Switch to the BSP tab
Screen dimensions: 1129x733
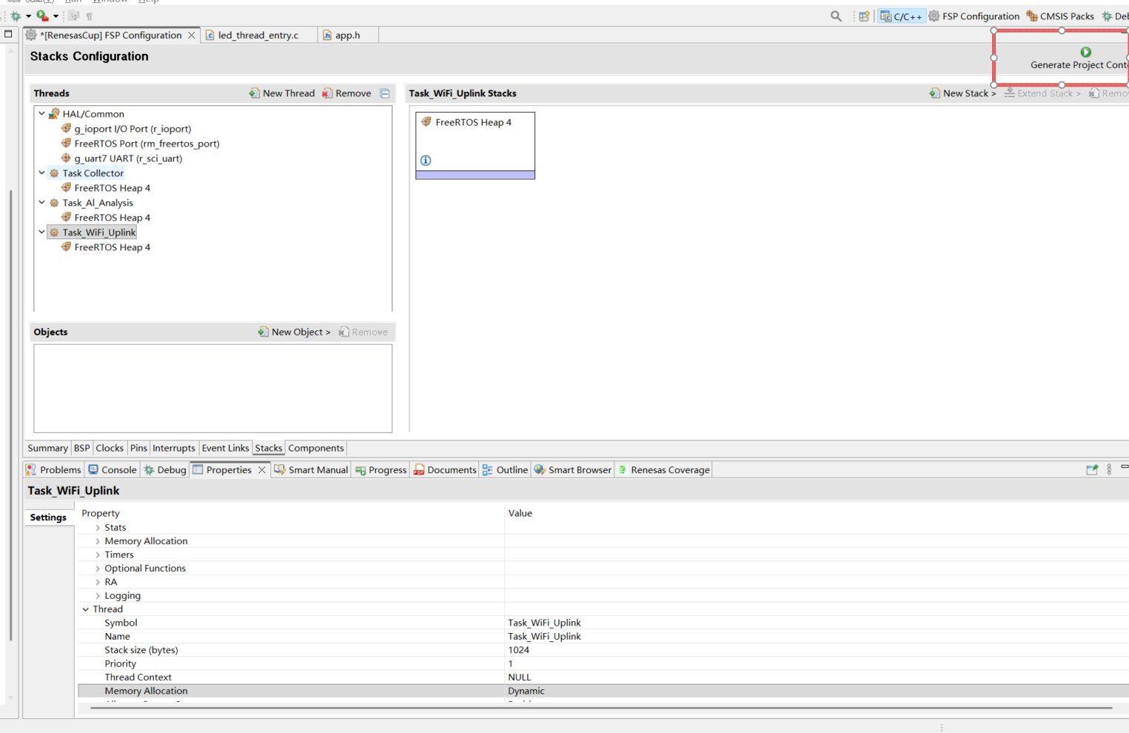pos(81,448)
